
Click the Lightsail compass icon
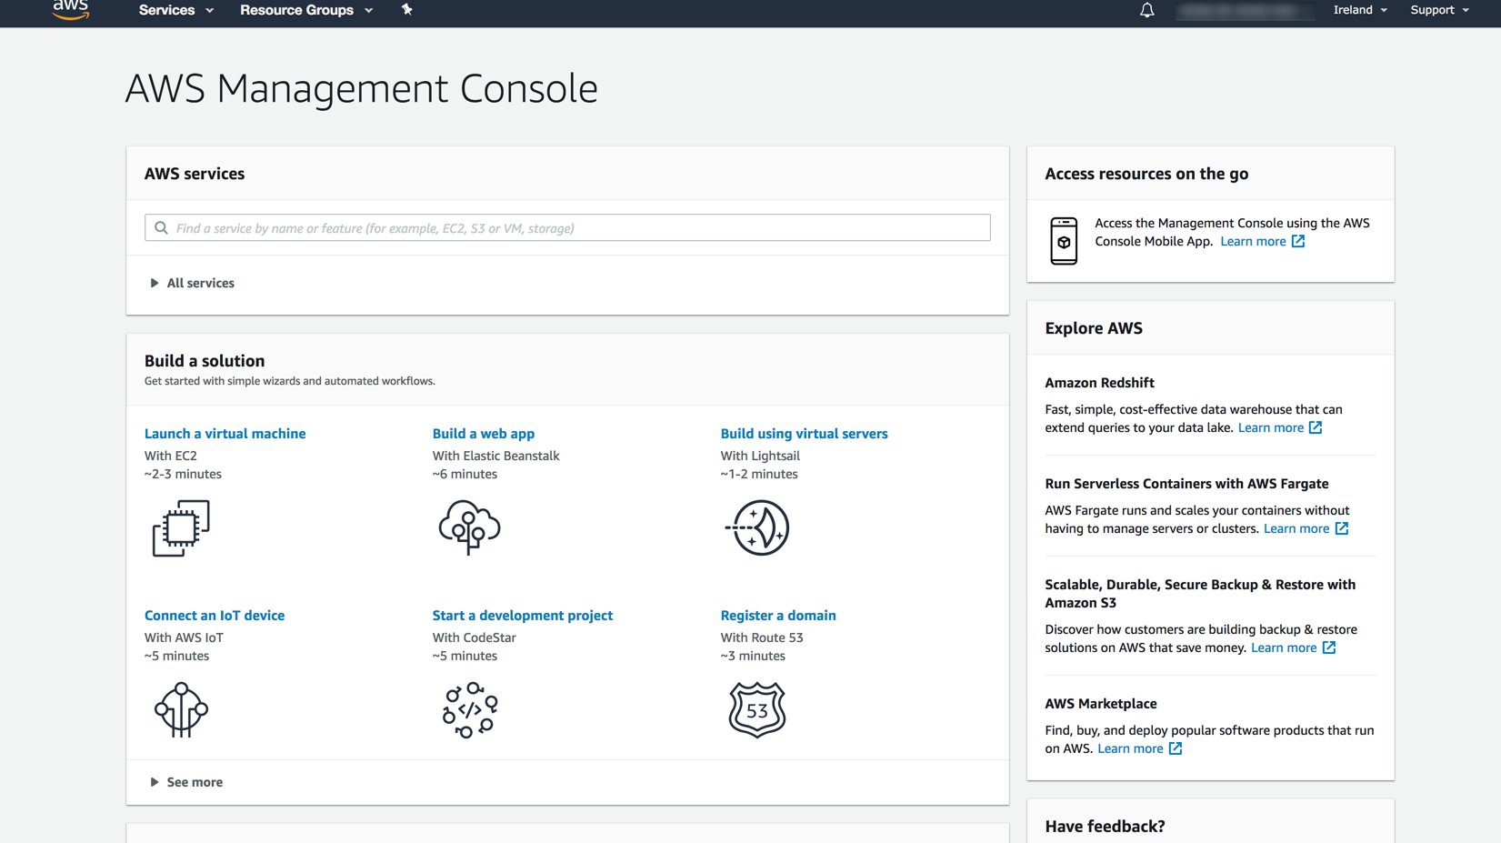(x=758, y=527)
